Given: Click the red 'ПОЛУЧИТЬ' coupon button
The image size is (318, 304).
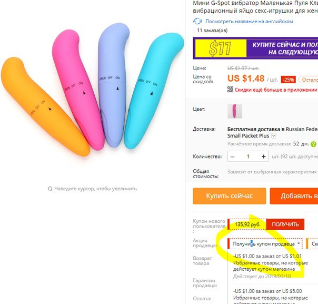Looking at the screenshot, I should 285,224.
